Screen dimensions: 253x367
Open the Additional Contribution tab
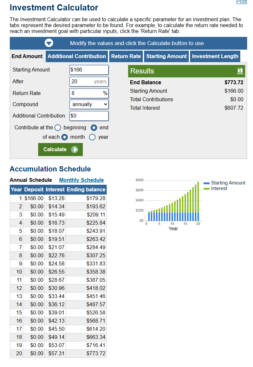(77, 56)
